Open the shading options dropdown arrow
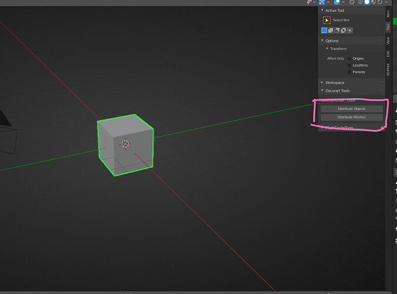 386,2
